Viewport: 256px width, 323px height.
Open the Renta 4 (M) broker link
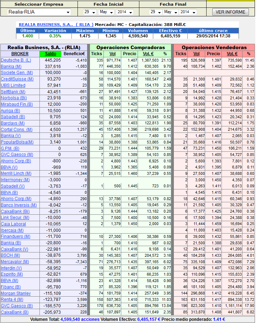click(x=12, y=299)
